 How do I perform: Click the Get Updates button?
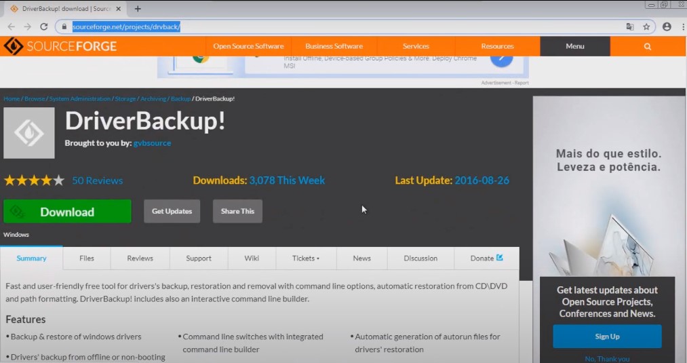pyautogui.click(x=172, y=211)
